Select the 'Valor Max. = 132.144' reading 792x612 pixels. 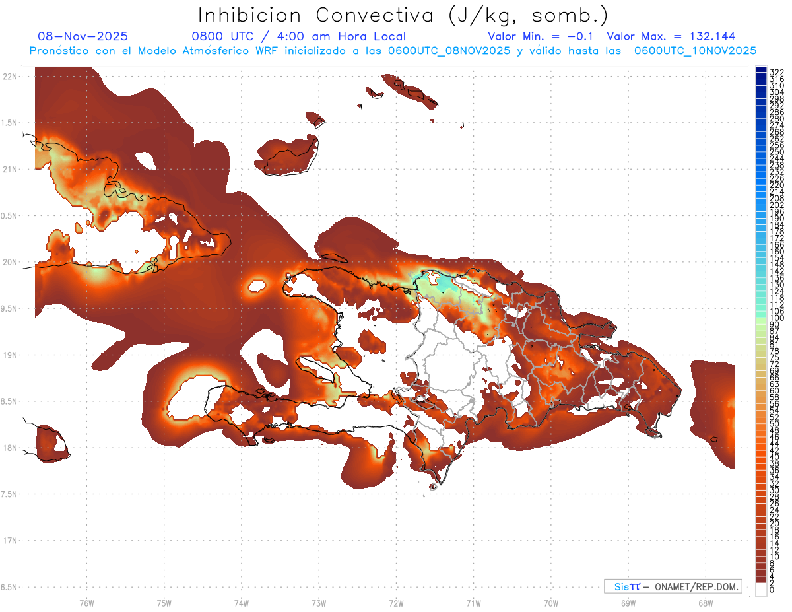pyautogui.click(x=671, y=36)
